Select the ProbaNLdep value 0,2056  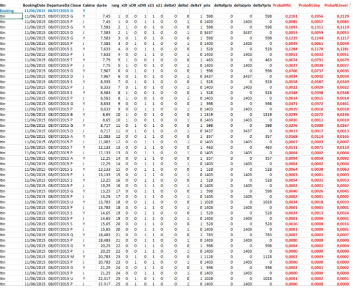317,16
